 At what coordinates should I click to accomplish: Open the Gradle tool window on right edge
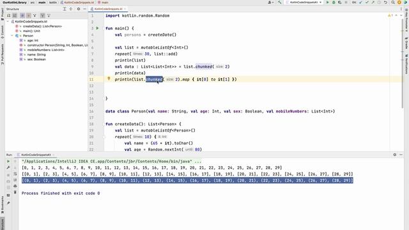(x=406, y=43)
